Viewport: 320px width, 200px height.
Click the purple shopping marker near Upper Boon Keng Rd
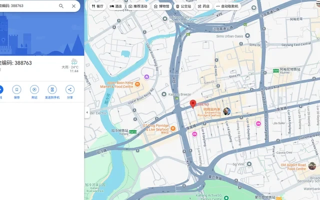146,77
